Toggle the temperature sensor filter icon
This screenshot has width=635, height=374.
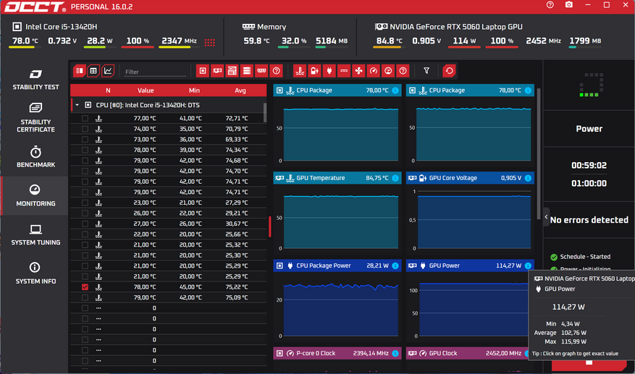click(x=300, y=71)
